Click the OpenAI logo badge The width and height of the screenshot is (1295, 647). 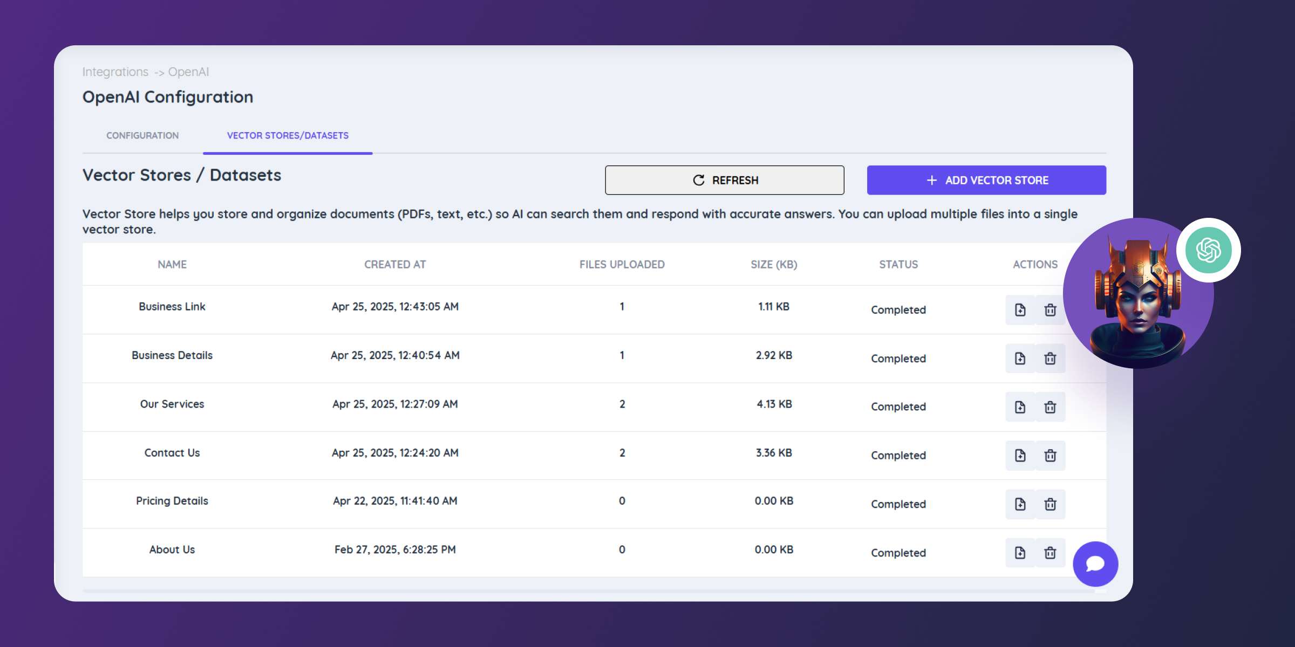point(1209,250)
